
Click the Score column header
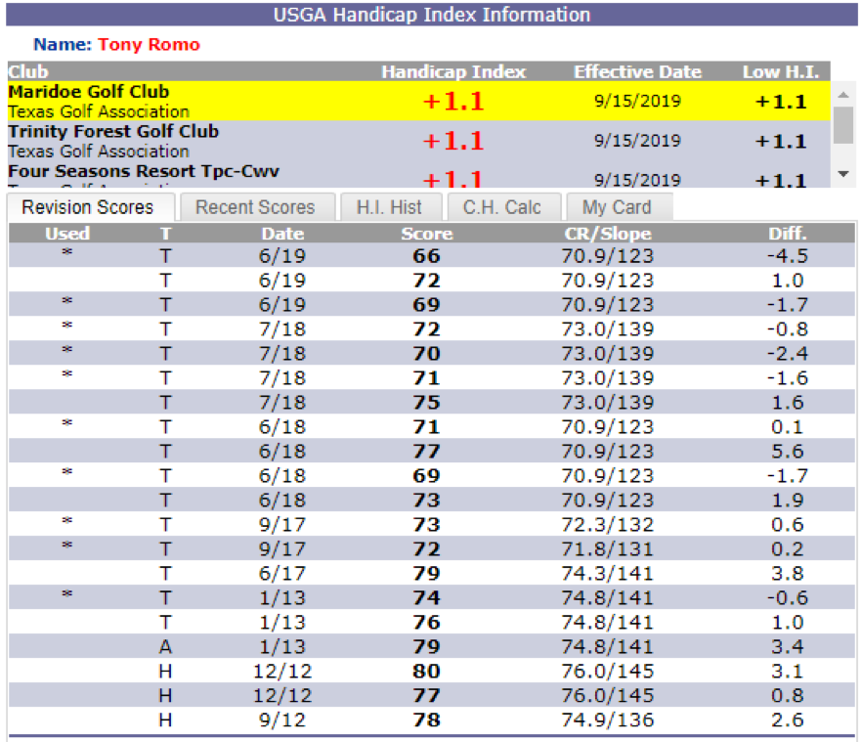pyautogui.click(x=426, y=234)
